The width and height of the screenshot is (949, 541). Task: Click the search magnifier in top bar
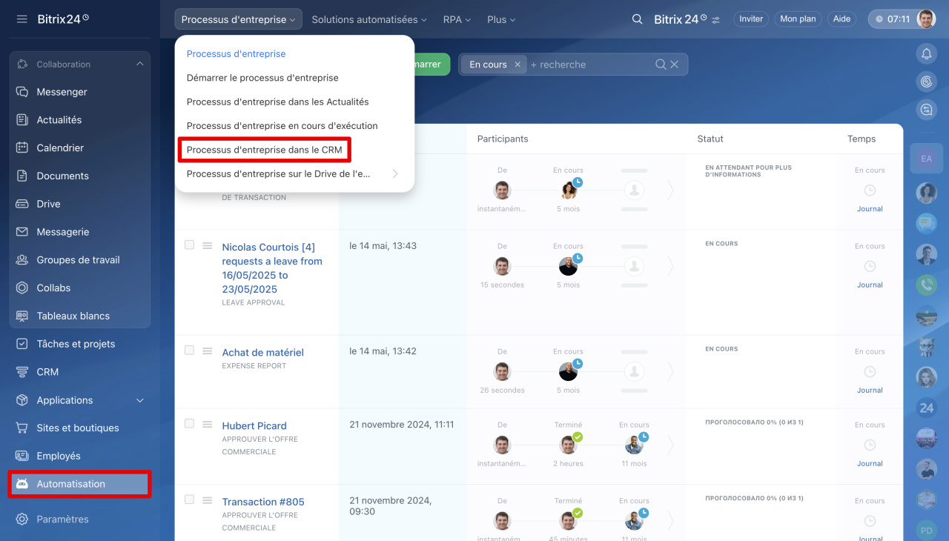pyautogui.click(x=637, y=19)
